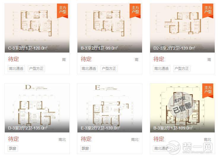The image size is (218, 158).
Task: Click the 主力户型 ribbon badge on D2-139 card
Action: click(208, 11)
